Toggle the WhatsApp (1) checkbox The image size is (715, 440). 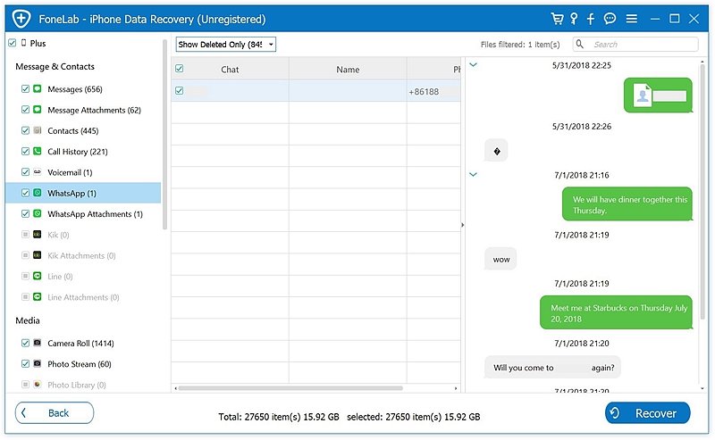coord(26,193)
